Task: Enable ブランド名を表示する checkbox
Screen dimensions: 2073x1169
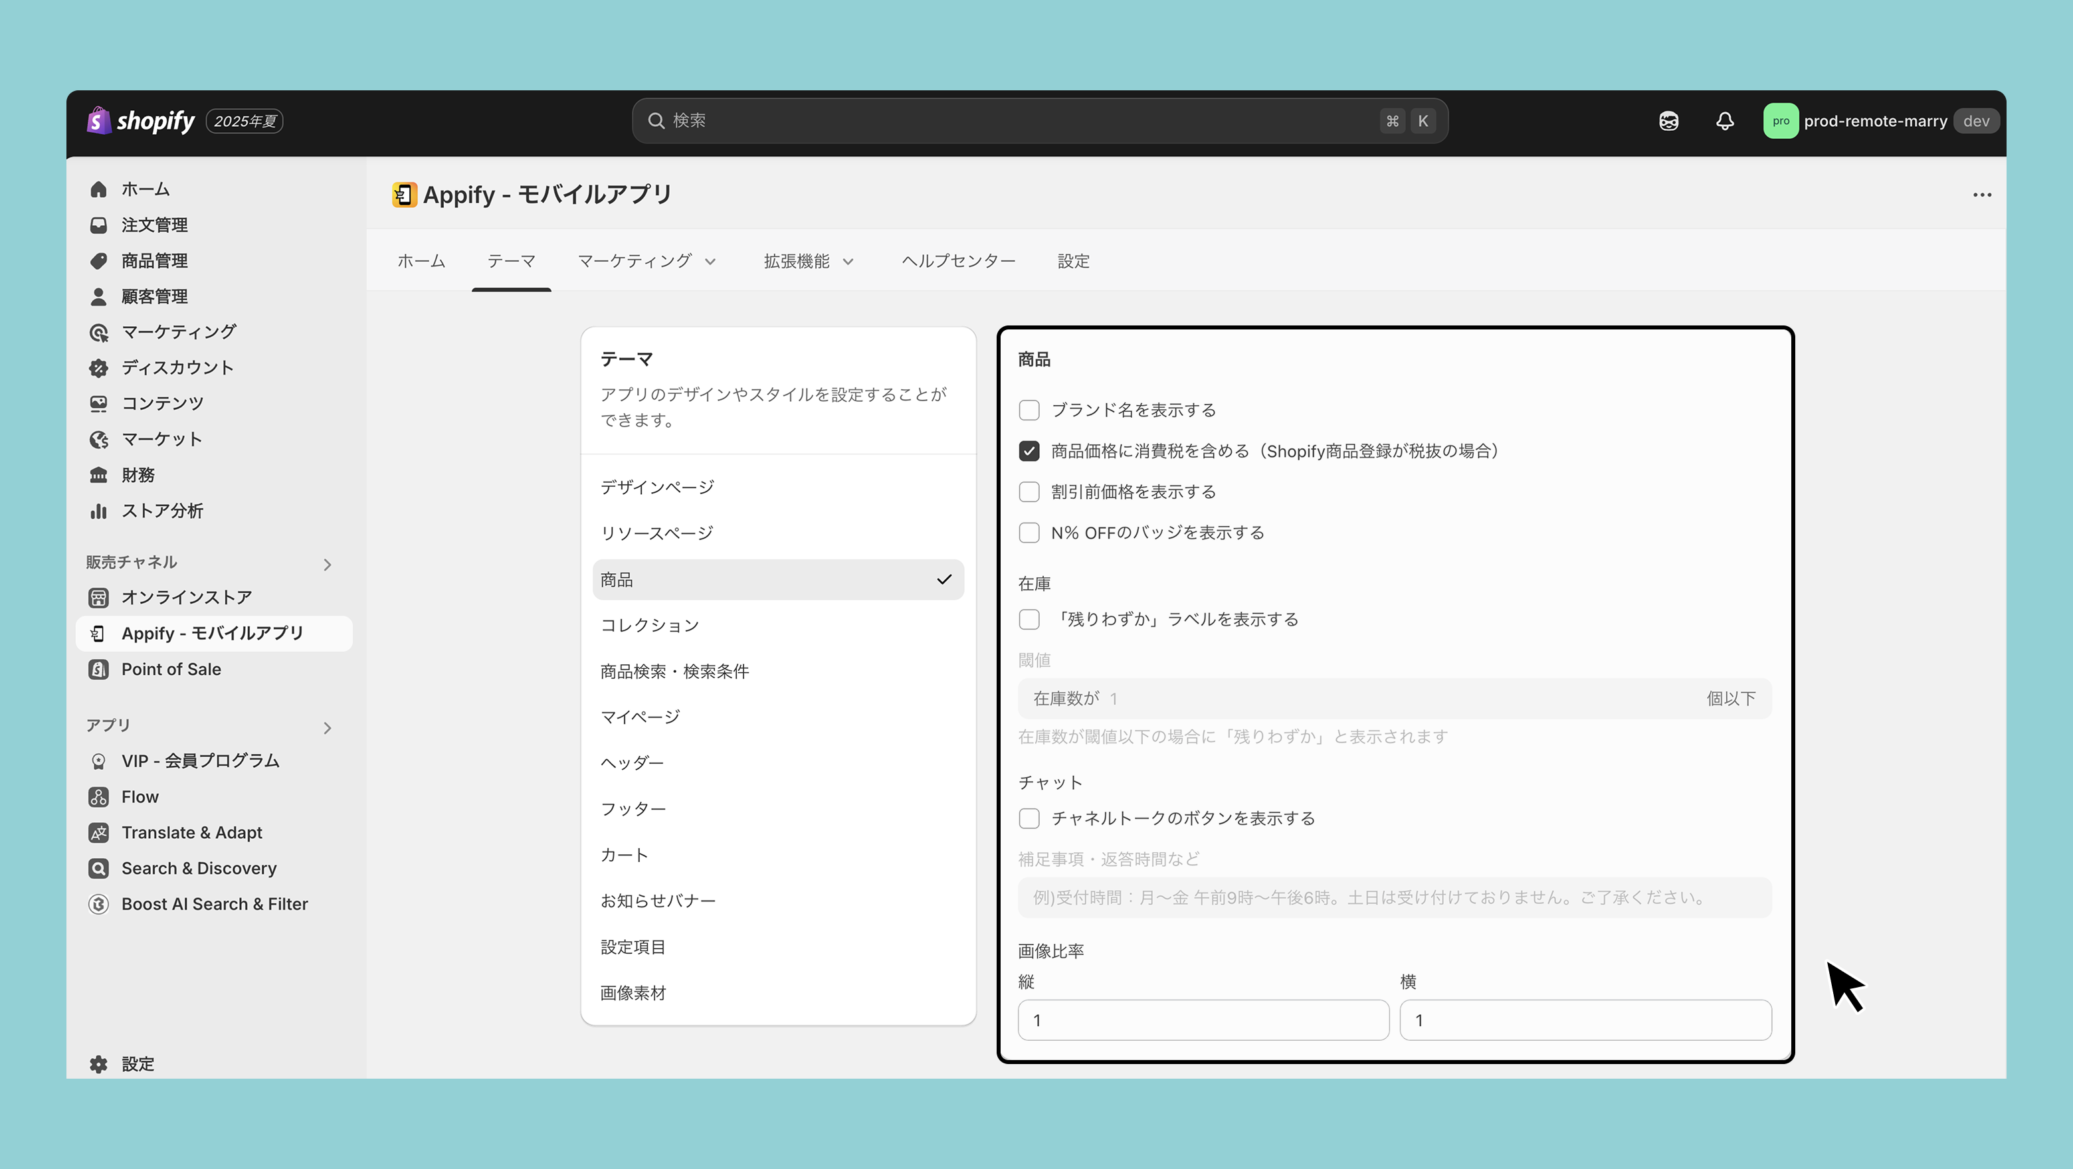Action: (x=1029, y=410)
